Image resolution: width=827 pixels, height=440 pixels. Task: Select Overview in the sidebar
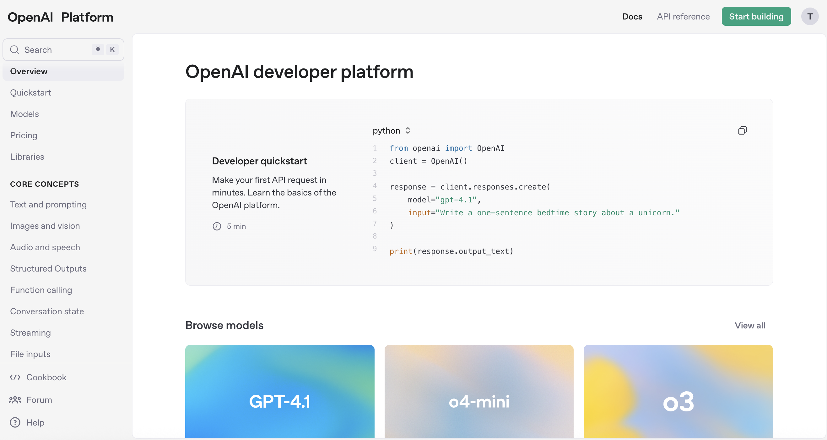pos(63,71)
